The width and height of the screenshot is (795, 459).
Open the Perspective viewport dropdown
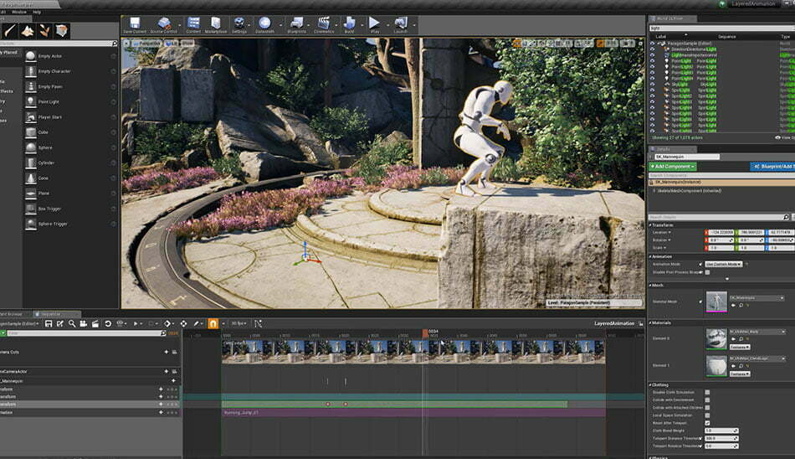(146, 44)
